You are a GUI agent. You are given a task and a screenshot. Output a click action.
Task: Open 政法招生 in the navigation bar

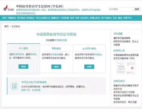point(85,18)
